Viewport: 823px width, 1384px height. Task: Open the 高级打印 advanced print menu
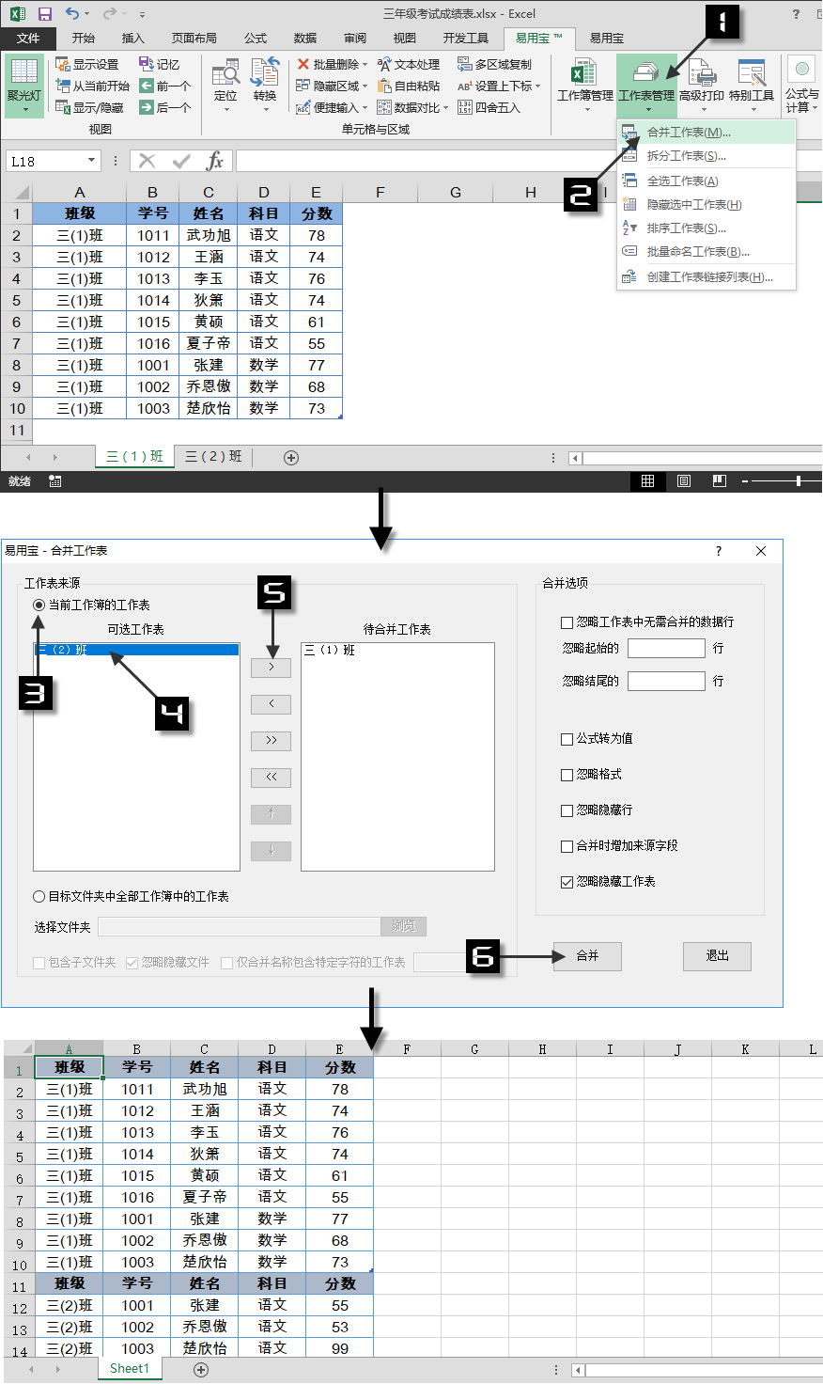point(702,85)
